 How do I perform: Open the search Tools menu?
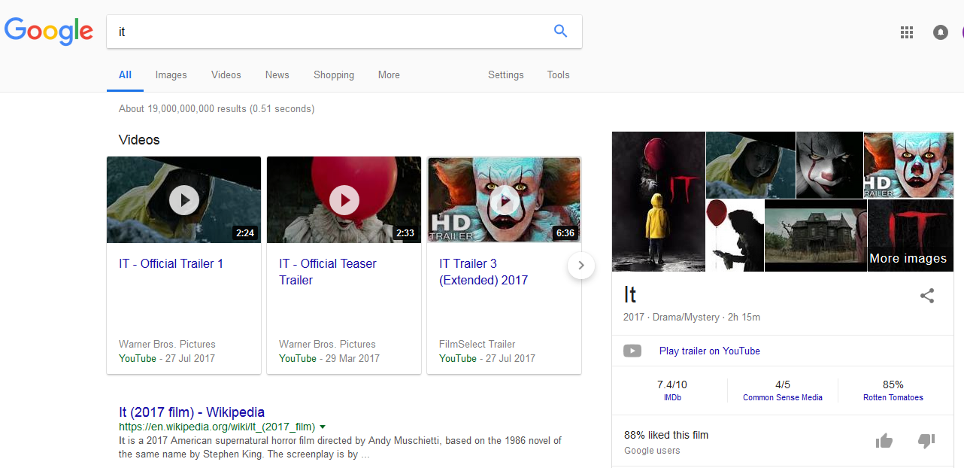(x=559, y=74)
